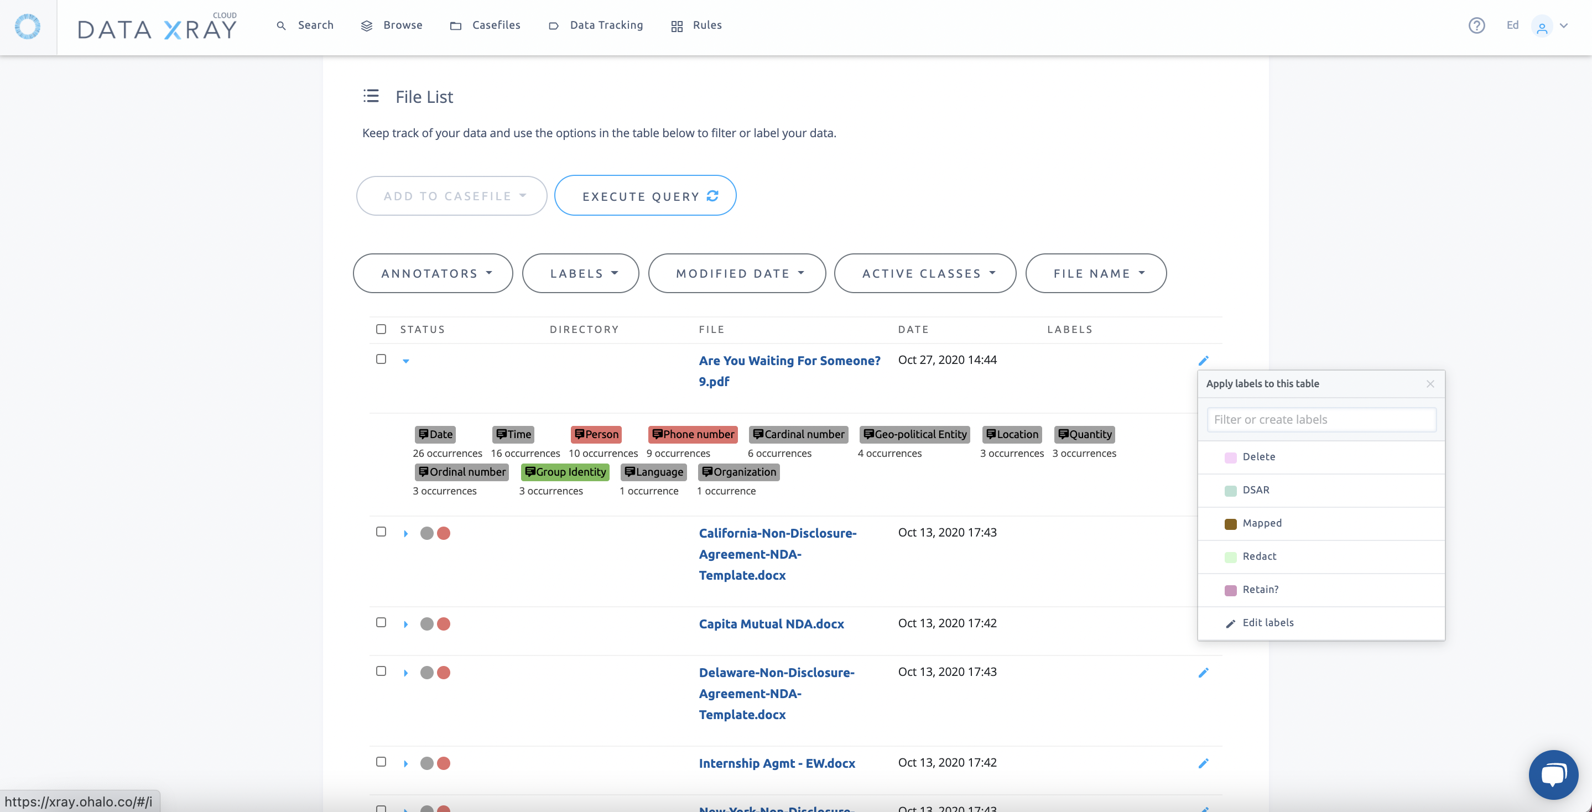Open the Casefiles navigation item
1592x812 pixels.
pos(486,25)
